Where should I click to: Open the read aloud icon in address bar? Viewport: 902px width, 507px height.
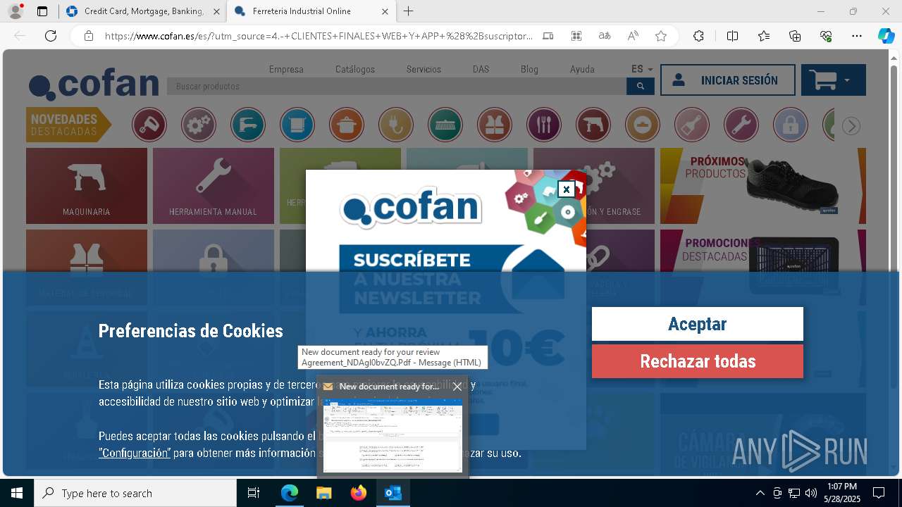pyautogui.click(x=633, y=36)
